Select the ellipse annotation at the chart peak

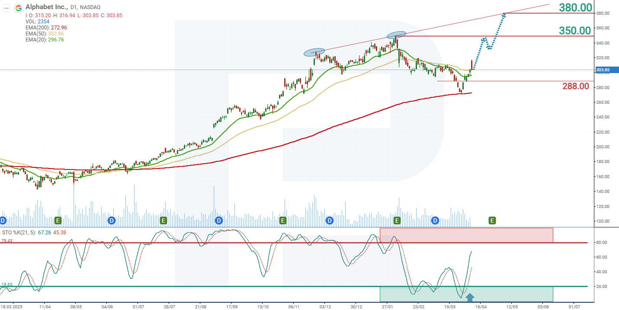pyautogui.click(x=397, y=34)
